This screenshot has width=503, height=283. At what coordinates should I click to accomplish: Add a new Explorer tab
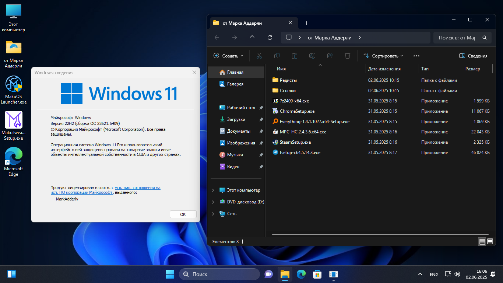(306, 23)
